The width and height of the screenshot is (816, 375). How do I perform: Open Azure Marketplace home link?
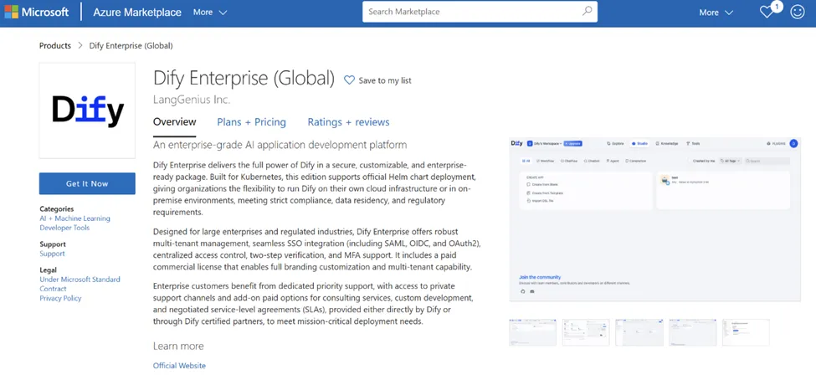[x=137, y=12]
